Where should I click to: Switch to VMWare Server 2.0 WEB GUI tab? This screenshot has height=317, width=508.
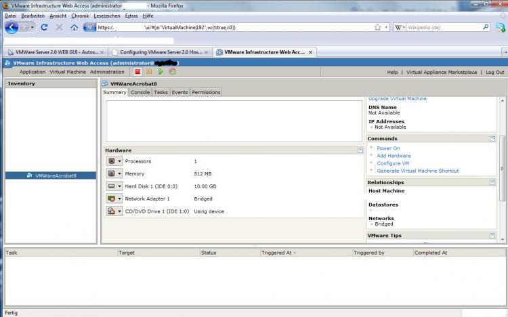(x=56, y=52)
